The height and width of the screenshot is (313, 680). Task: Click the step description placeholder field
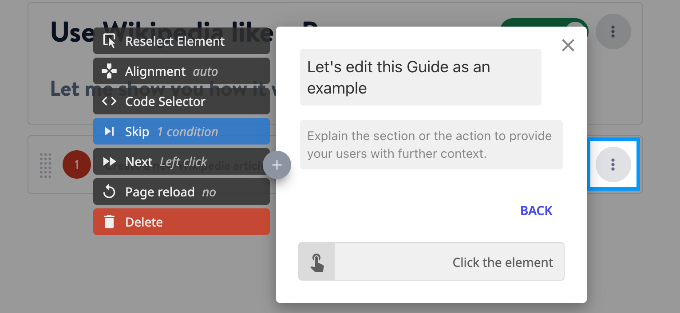pyautogui.click(x=431, y=145)
